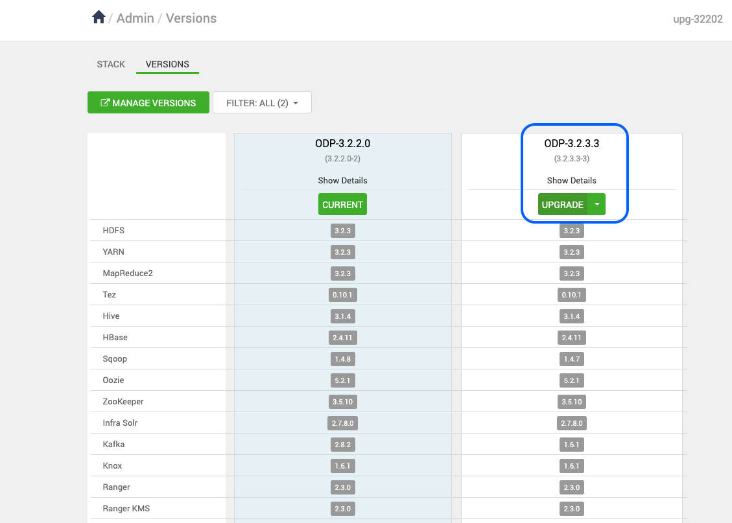Select the Kafka row label
Viewport: 732px width, 523px height.
pyautogui.click(x=113, y=445)
